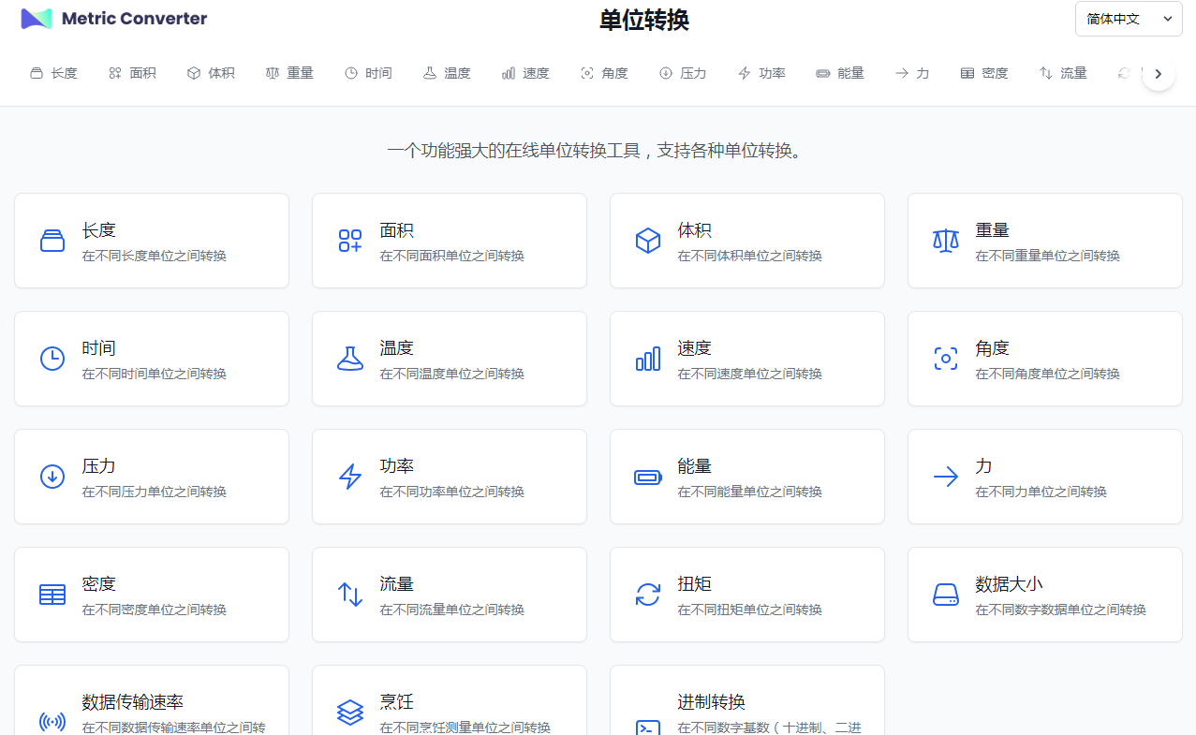Click the clock icon on the 时间 card
Viewport: 1196px width, 735px height.
[52, 359]
